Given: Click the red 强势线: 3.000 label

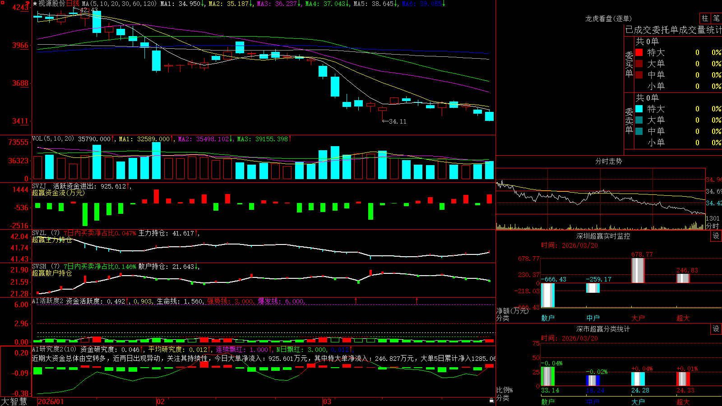Looking at the screenshot, I should click(x=231, y=301).
